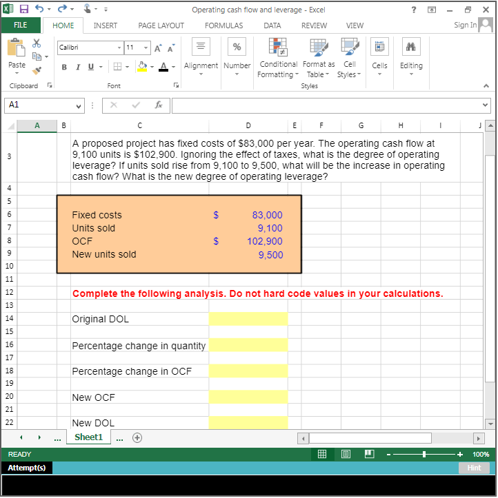
Task: Click the Redo arrow icon
Action: point(62,8)
